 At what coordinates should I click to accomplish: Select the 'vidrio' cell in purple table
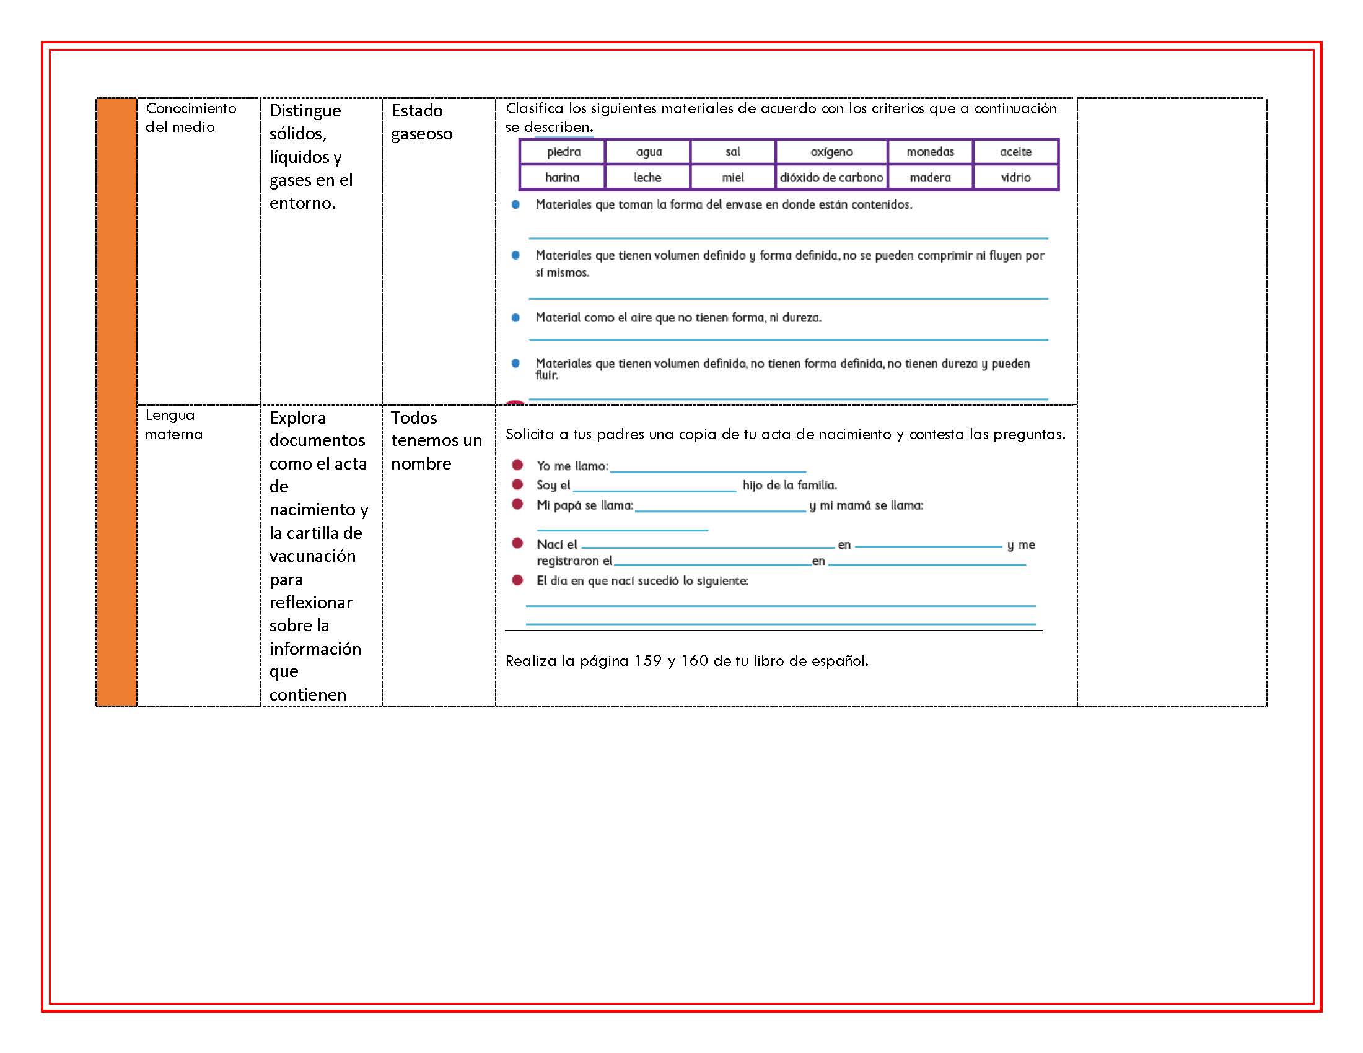[1015, 177]
